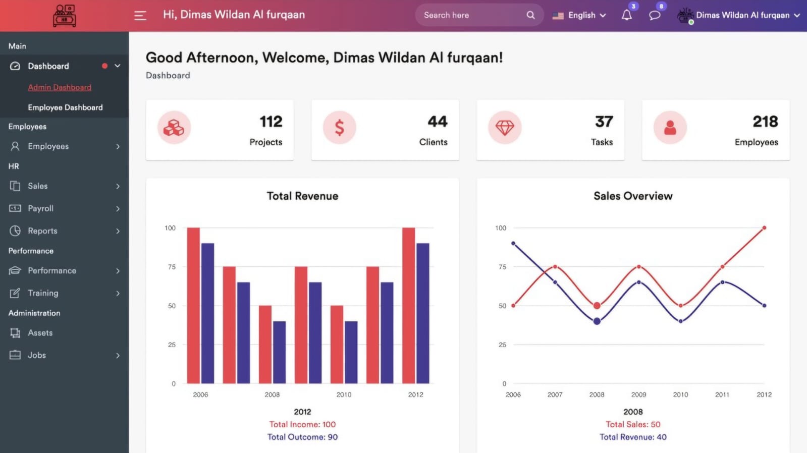Click the Tasks diamond icon
Viewport: 807px width, 453px height.
coord(505,128)
